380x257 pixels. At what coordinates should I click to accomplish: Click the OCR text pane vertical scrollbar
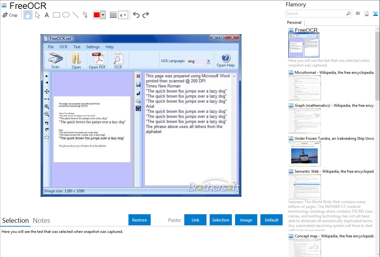[234, 129]
